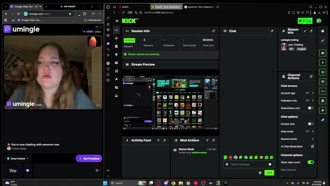This screenshot has height=186, width=330.
Task: Click the Ask Gemini button
Action: (x=68, y=6)
